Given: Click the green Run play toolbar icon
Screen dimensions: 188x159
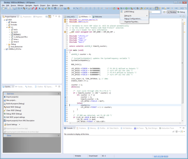Looking at the screenshot, I should tap(126, 9).
